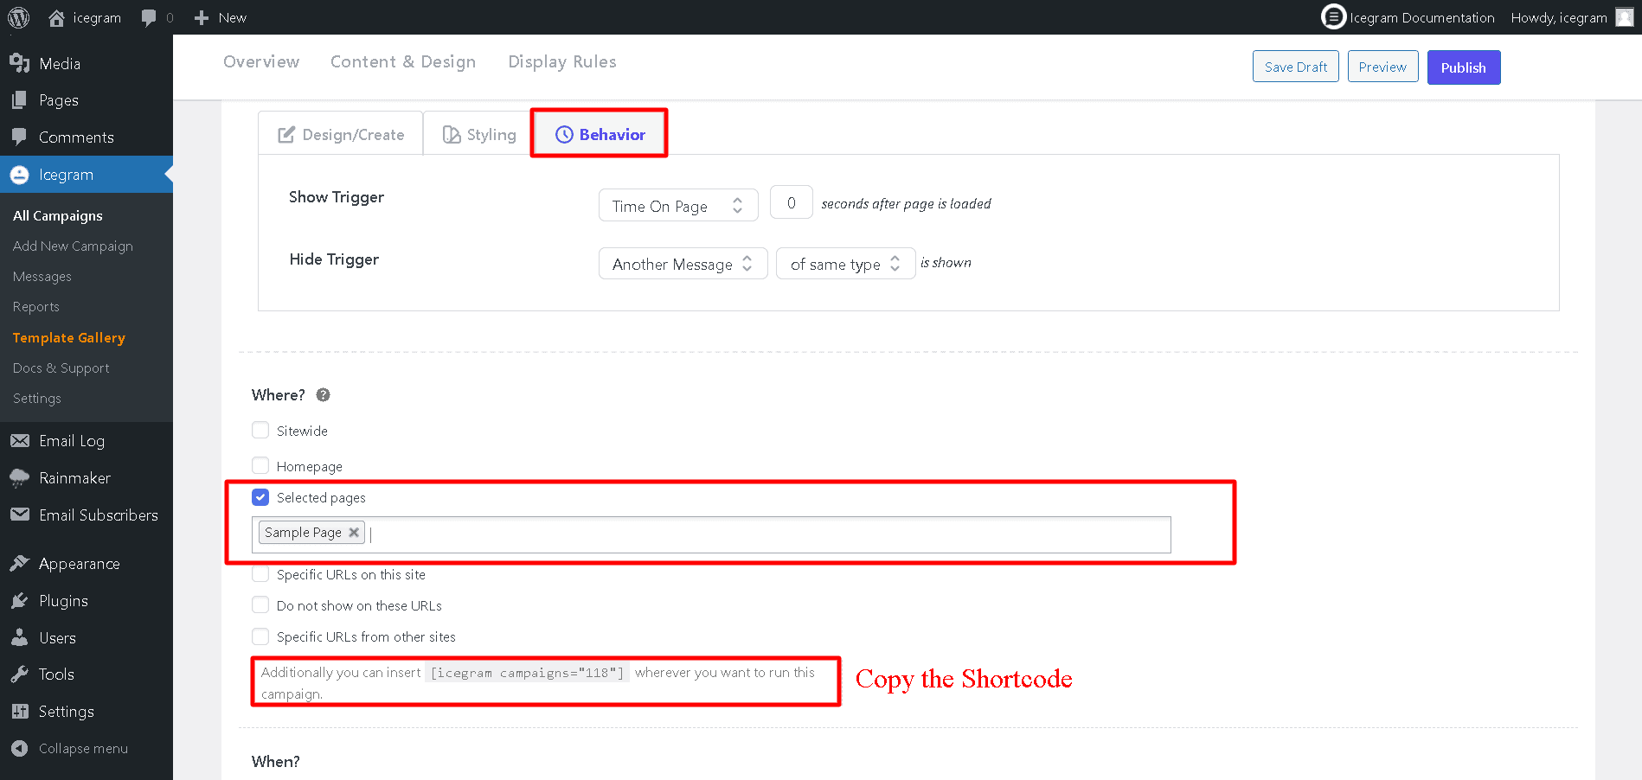Open All Campaigns submenu link
1642x780 pixels.
click(58, 215)
